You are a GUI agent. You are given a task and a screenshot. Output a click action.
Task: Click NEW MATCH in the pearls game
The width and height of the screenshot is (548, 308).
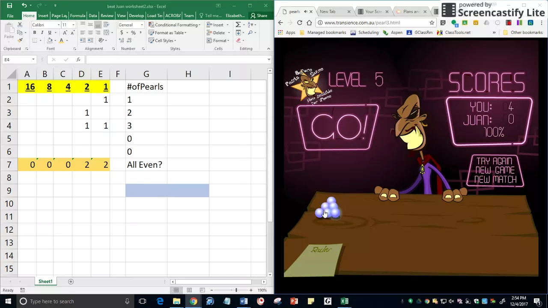(495, 180)
